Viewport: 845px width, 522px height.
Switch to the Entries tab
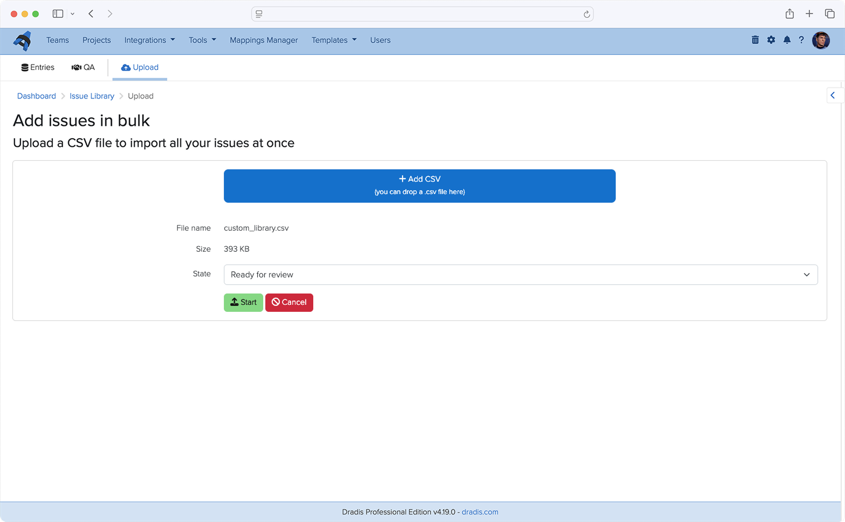click(x=38, y=67)
